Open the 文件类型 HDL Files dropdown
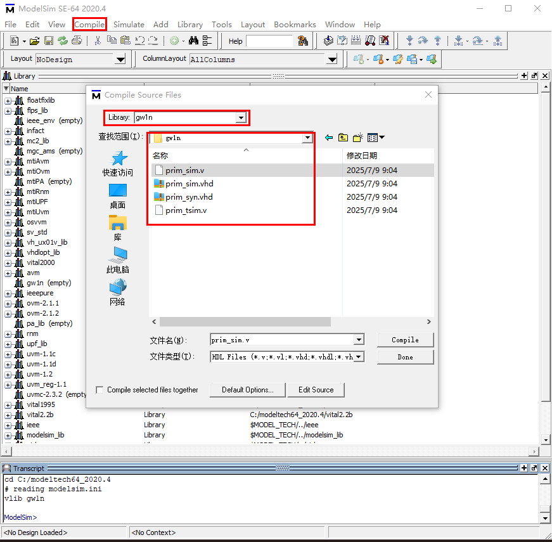Image resolution: width=552 pixels, height=542 pixels. pos(358,357)
